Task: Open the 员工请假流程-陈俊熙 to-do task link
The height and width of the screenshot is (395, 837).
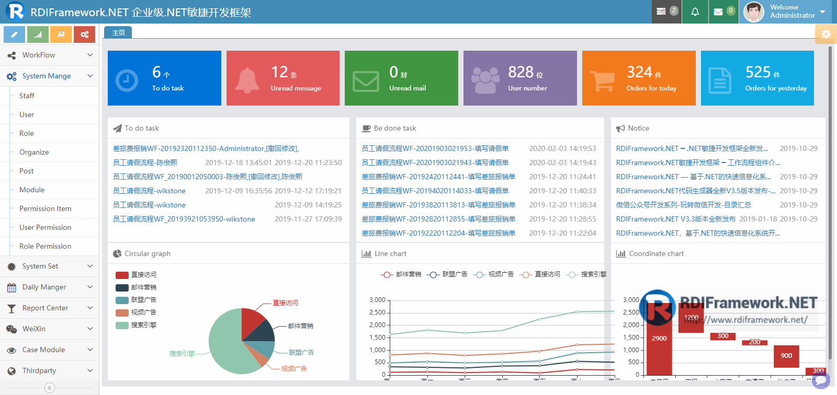Action: point(145,162)
